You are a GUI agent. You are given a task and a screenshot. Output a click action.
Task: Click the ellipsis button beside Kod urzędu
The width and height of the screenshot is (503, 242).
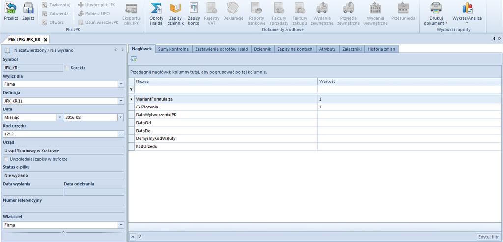121,134
